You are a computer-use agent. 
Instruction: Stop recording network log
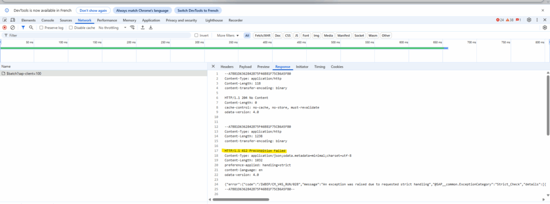click(4, 27)
